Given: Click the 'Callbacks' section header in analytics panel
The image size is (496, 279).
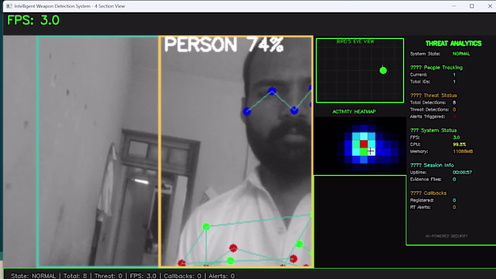Looking at the screenshot, I should click(428, 193).
